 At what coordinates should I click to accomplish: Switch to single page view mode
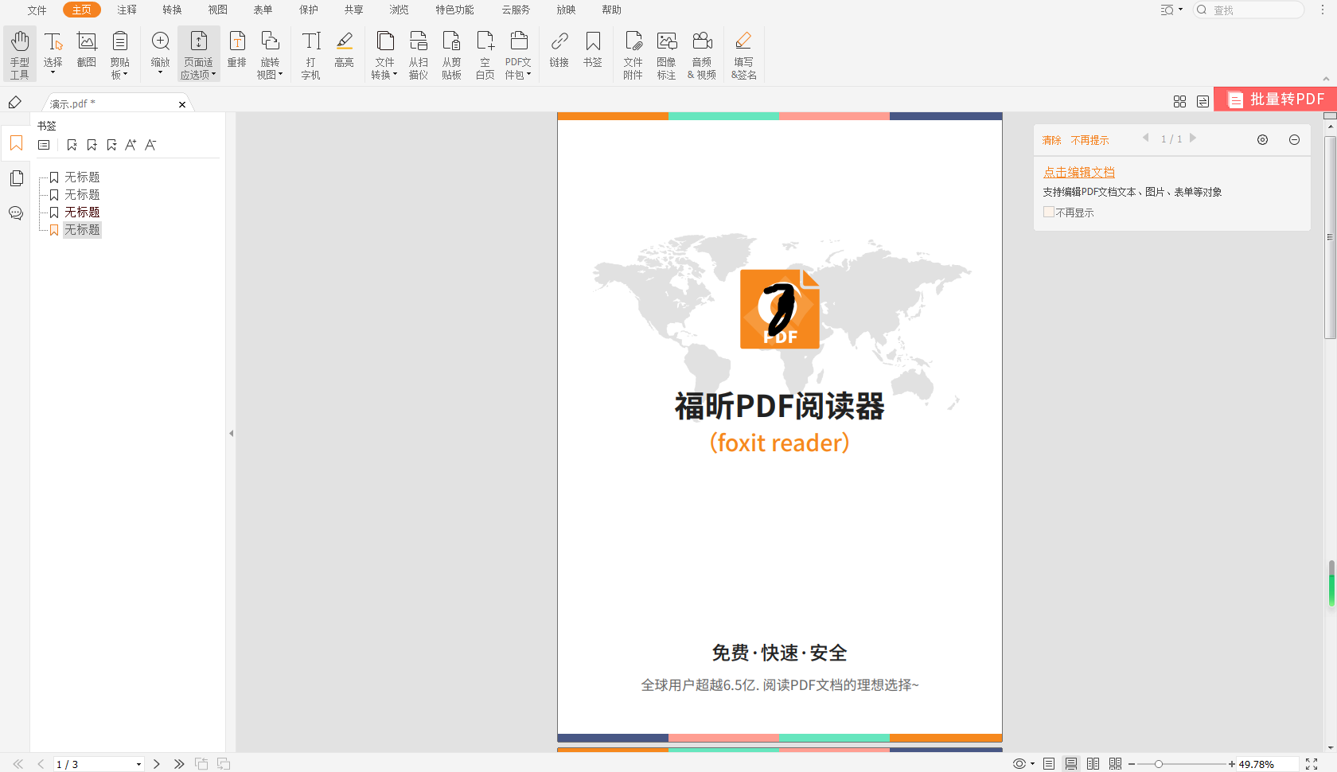click(1049, 764)
